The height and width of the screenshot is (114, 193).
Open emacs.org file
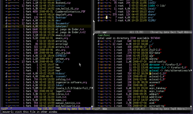62,38
